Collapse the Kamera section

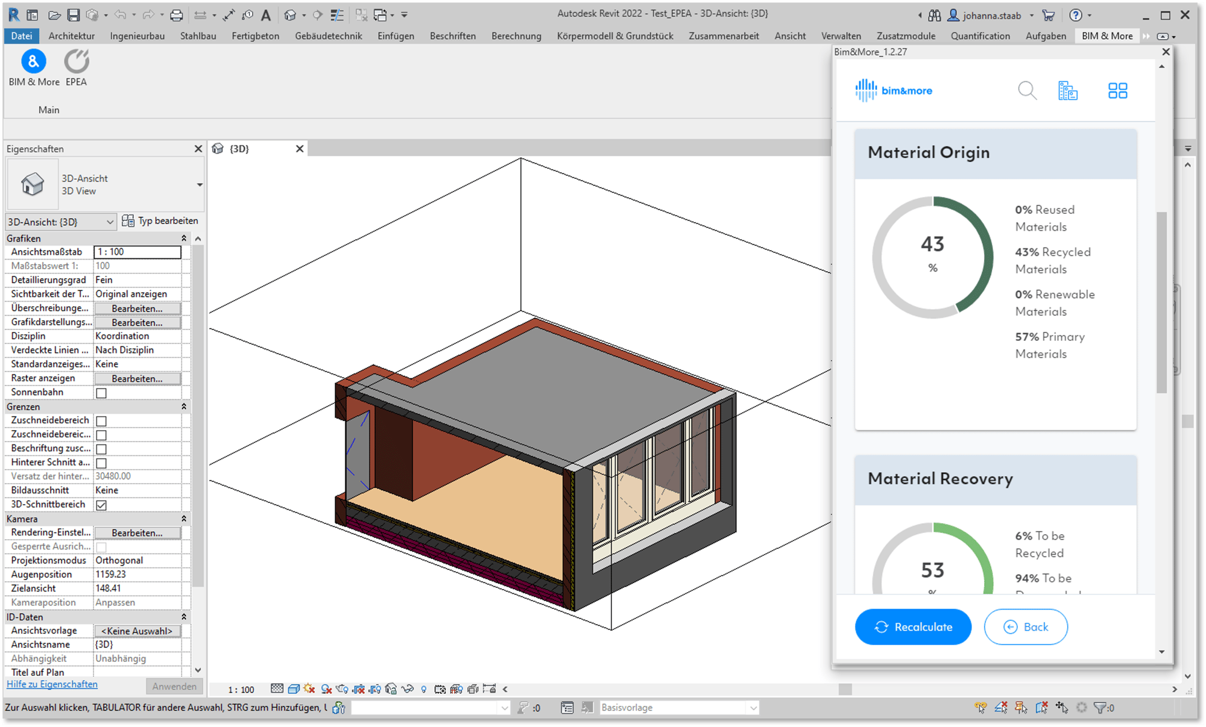(x=183, y=519)
